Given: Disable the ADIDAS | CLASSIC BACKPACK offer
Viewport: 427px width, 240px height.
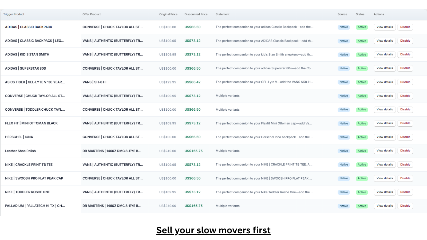Looking at the screenshot, I should pos(405,27).
